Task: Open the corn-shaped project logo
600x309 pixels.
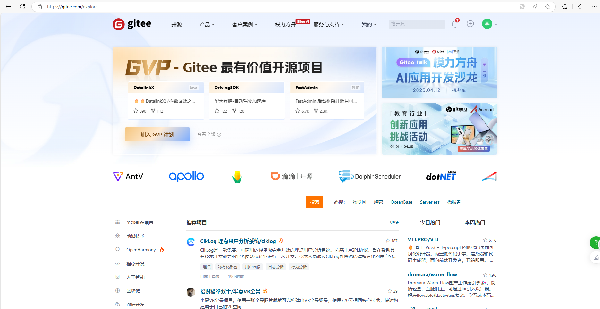Action: coord(237,177)
